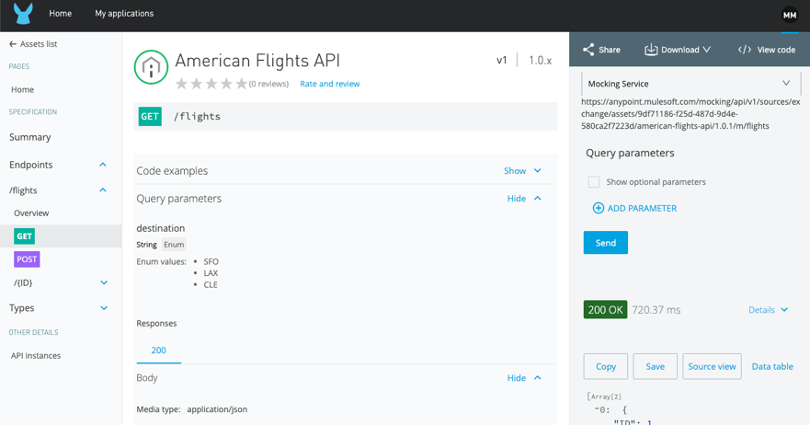Click the application/json media type text
The height and width of the screenshot is (425, 810).
[x=217, y=409]
